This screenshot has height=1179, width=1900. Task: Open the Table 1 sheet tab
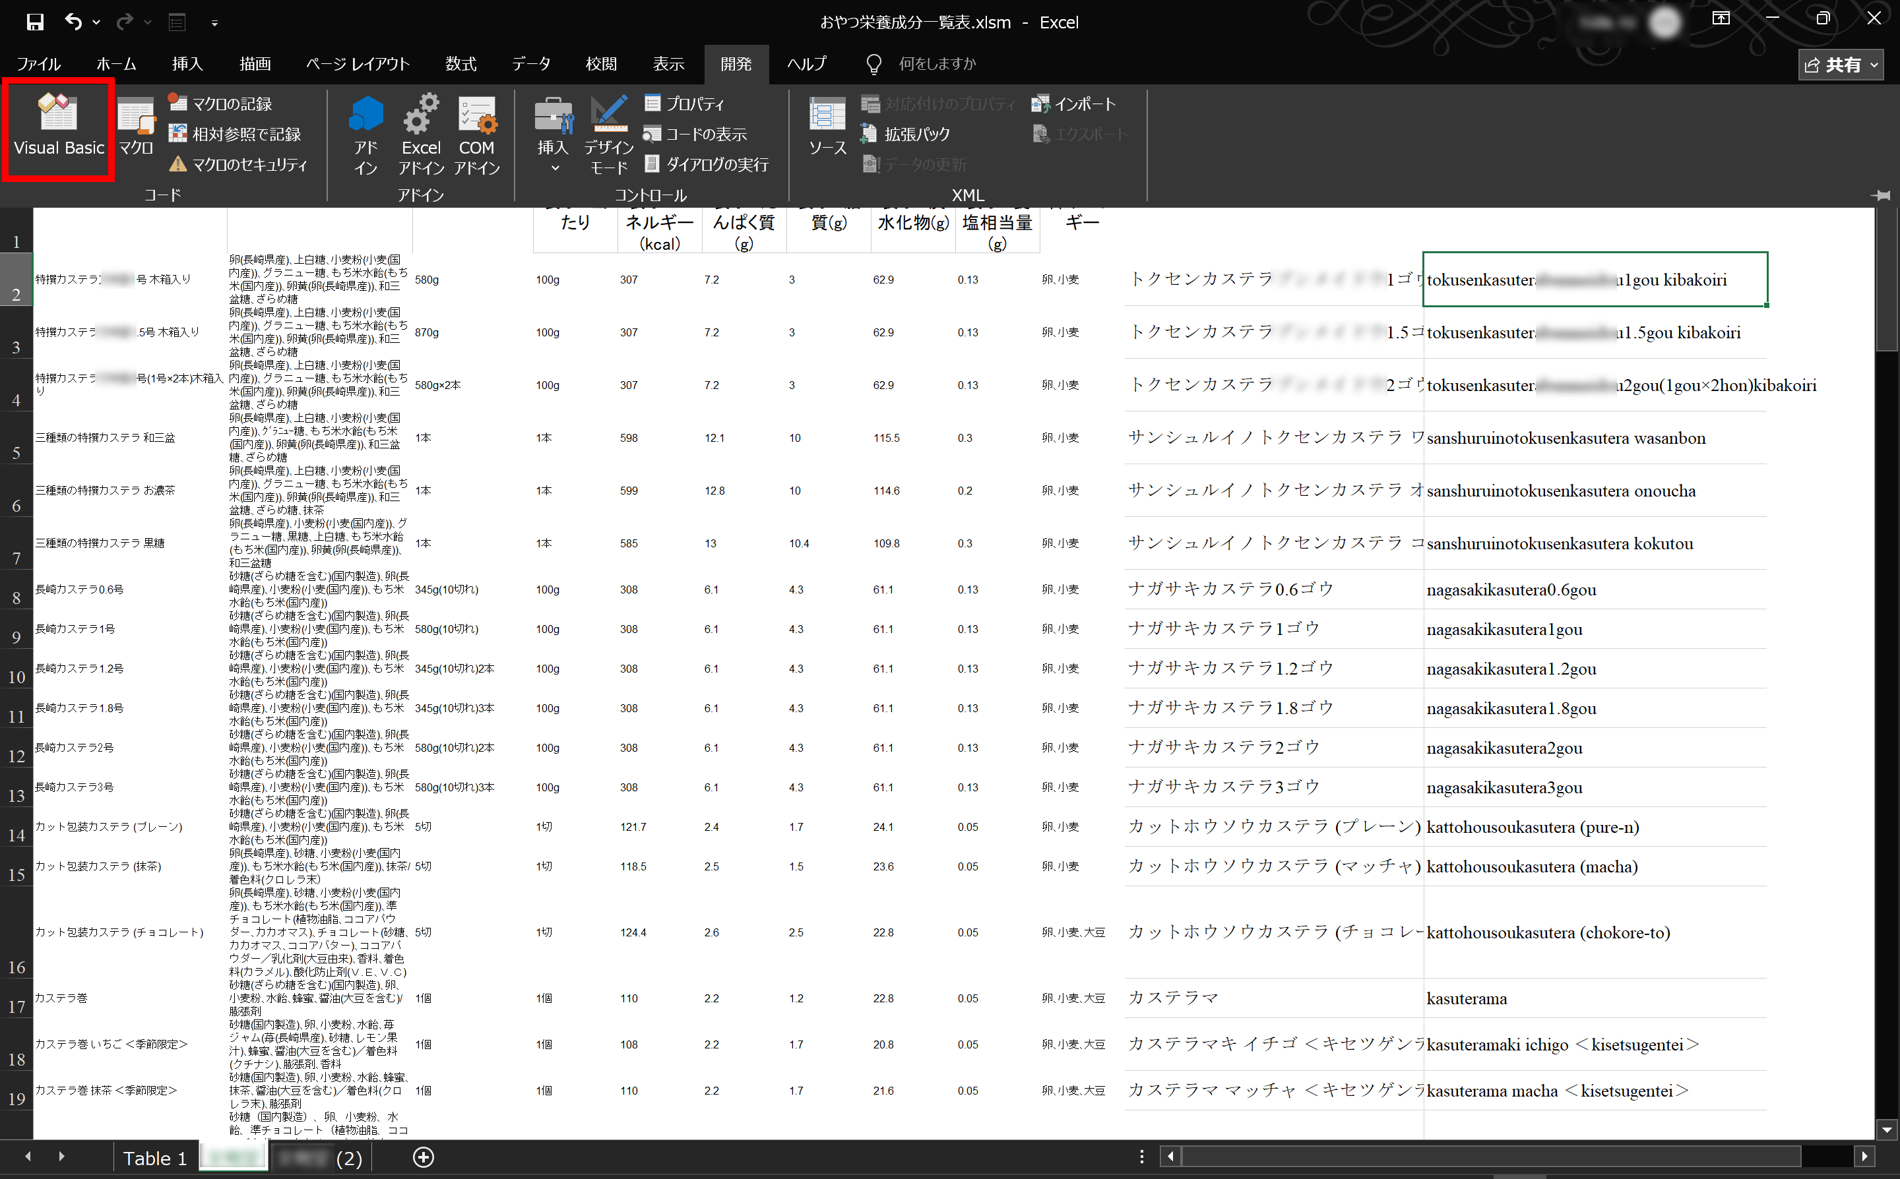point(154,1158)
